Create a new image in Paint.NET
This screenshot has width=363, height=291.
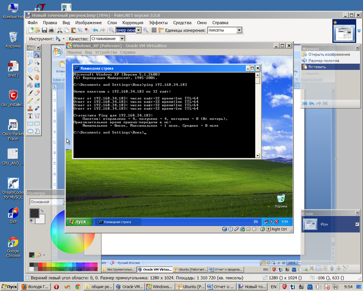tap(31, 30)
